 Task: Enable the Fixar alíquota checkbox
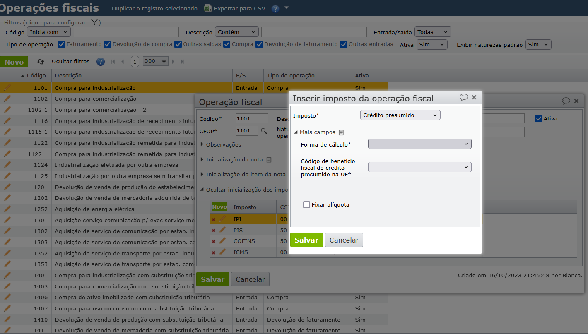tap(307, 204)
